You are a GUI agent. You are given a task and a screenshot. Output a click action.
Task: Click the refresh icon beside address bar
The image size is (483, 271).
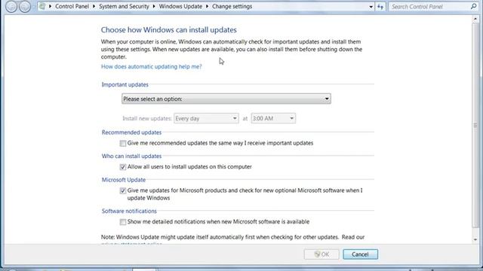tap(380, 7)
